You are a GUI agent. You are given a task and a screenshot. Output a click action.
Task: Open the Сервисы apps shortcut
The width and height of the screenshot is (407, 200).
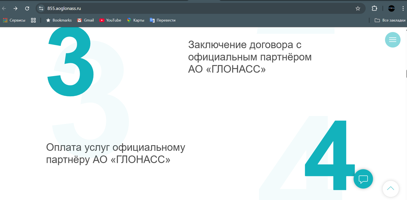[x=14, y=20]
